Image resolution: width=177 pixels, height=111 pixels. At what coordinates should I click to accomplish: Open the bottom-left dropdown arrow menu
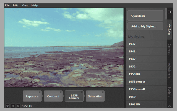7,106
